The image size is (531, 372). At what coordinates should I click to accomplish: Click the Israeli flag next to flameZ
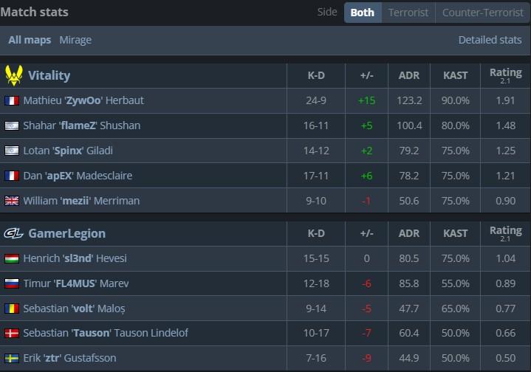click(x=12, y=125)
